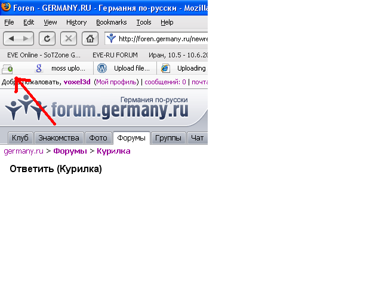Click the Германия по-русски tagline text

tap(154, 100)
